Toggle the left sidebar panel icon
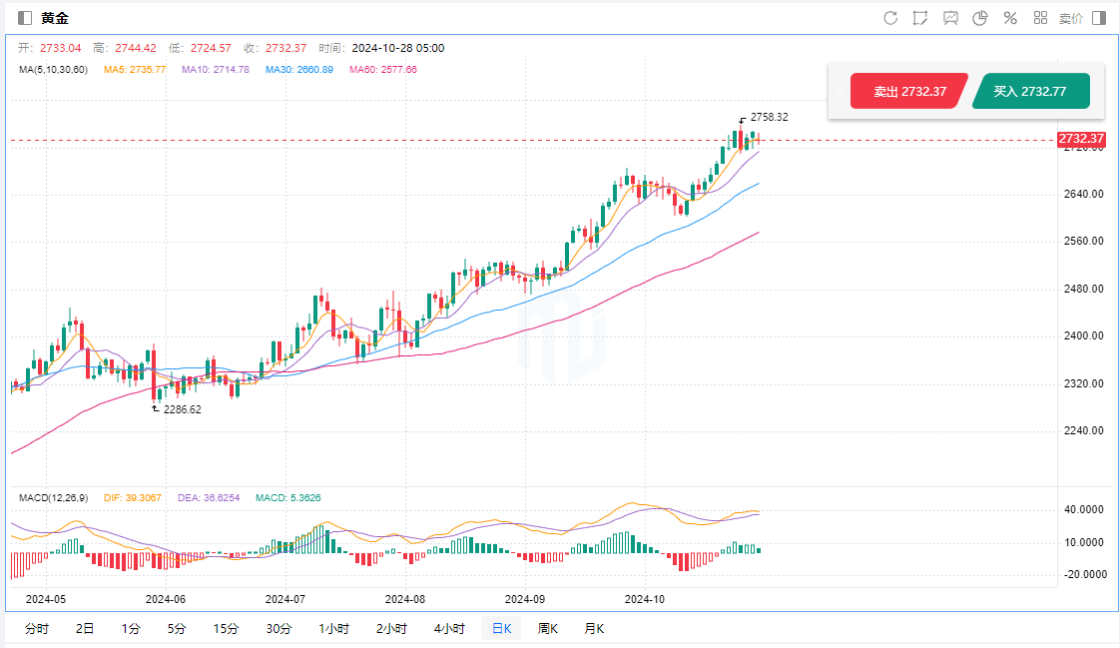 (x=25, y=18)
